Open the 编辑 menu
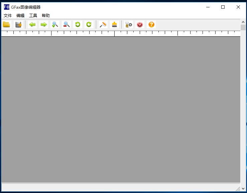This screenshot has width=247, height=193. [20, 16]
